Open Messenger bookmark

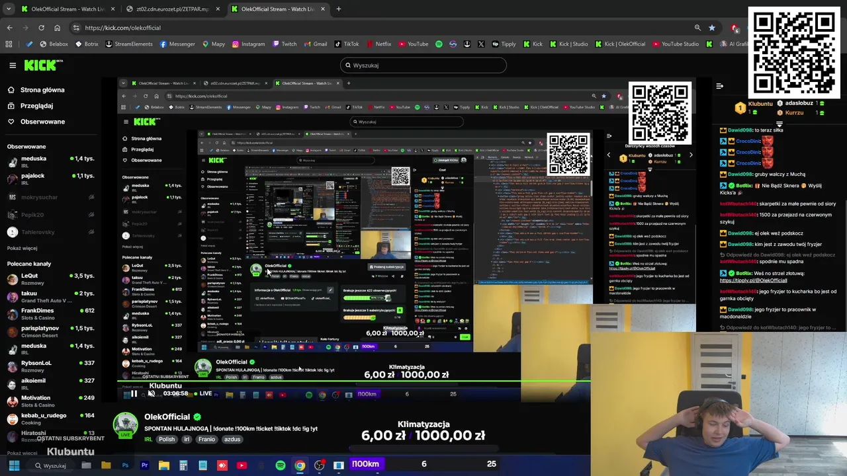[x=177, y=44]
